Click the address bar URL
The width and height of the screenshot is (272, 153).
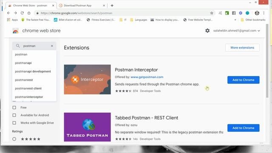[x=76, y=13]
